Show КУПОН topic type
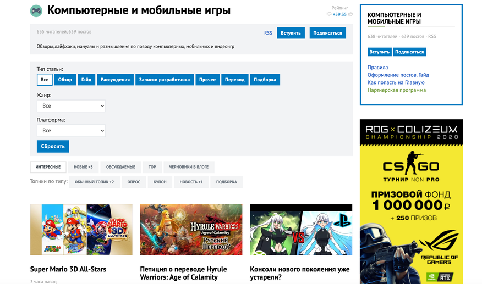Image resolution: width=482 pixels, height=284 pixels. (160, 182)
